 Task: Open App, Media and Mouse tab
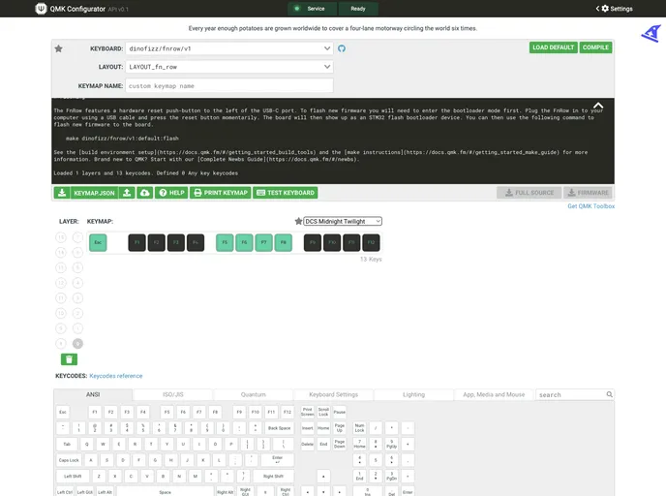pyautogui.click(x=494, y=394)
